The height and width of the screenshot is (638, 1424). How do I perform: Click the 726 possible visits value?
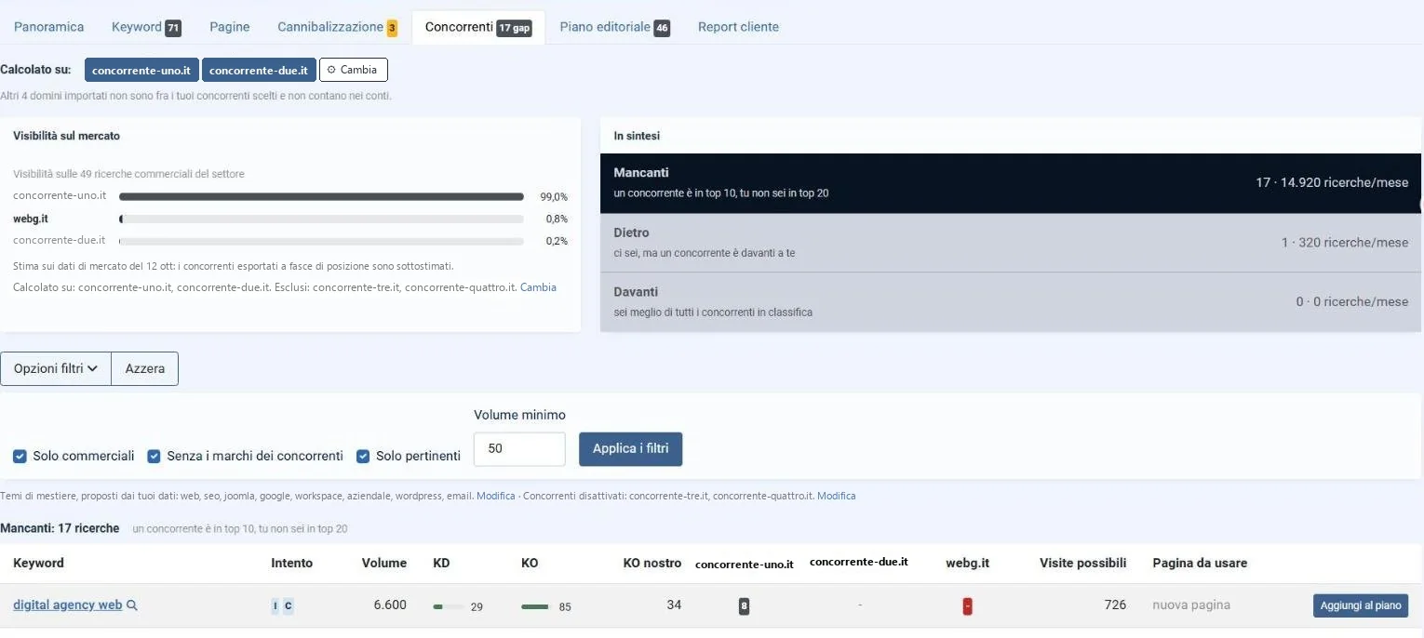tap(1115, 605)
